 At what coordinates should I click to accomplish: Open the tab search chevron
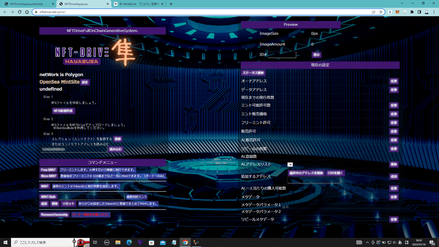(402, 3)
